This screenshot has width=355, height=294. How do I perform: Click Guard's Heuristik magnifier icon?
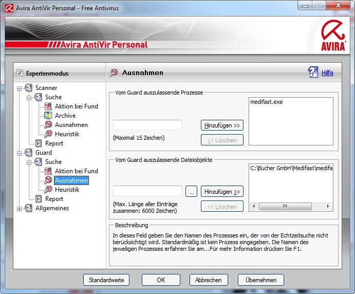coord(48,189)
